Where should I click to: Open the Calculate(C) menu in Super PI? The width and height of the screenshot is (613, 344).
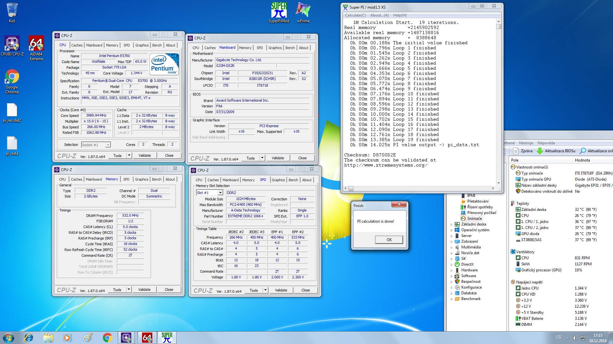[x=355, y=15]
